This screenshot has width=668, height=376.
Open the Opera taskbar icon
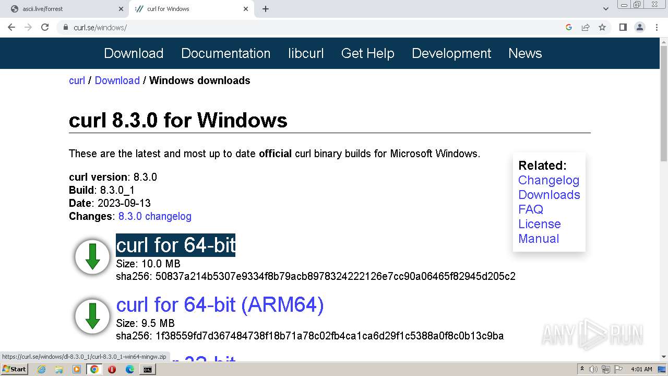click(x=112, y=369)
